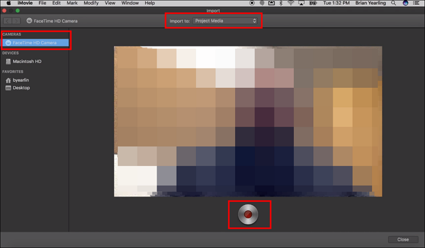The height and width of the screenshot is (248, 425).
Task: Open Spotlight search magnifier in menu bar
Action: click(393, 3)
